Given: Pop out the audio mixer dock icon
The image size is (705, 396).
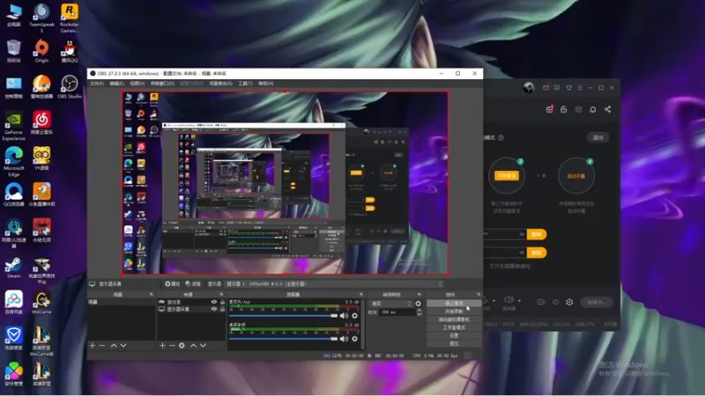Looking at the screenshot, I should click(360, 295).
